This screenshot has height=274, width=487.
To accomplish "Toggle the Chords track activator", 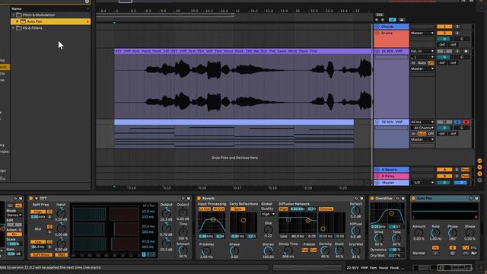I will click(x=444, y=27).
